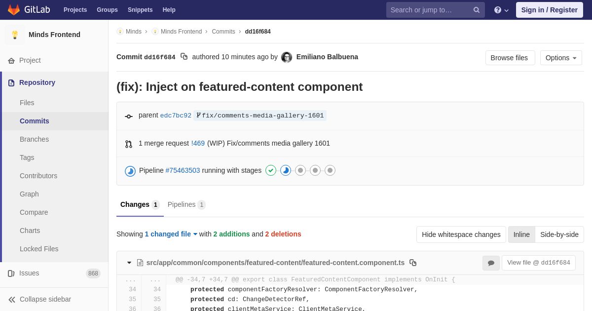Click the search magnifier icon

click(476, 10)
